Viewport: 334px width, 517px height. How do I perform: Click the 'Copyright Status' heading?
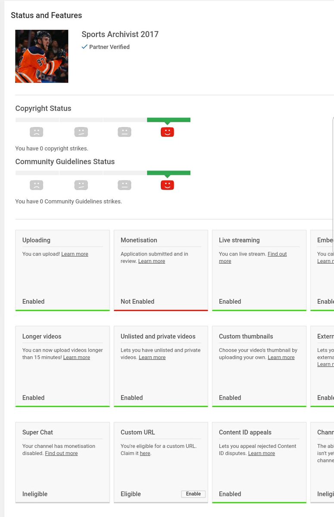43,109
